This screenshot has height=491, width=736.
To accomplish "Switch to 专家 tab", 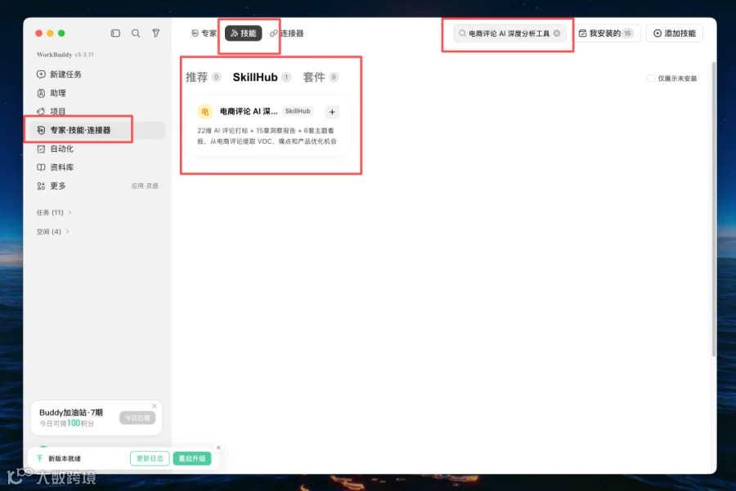I will 204,33.
